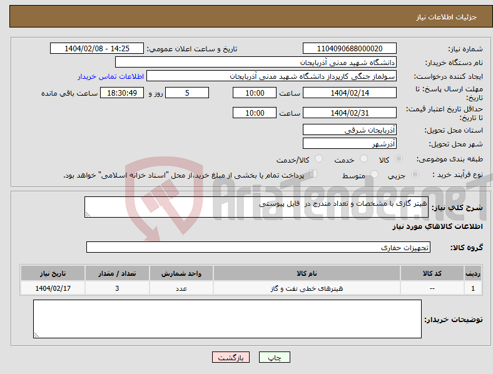This screenshot has height=374, width=493.
Task: Click the unit cell عدد
Action: (x=181, y=288)
